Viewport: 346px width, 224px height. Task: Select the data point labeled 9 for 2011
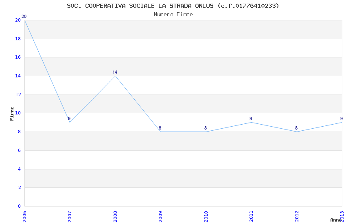[251, 119]
